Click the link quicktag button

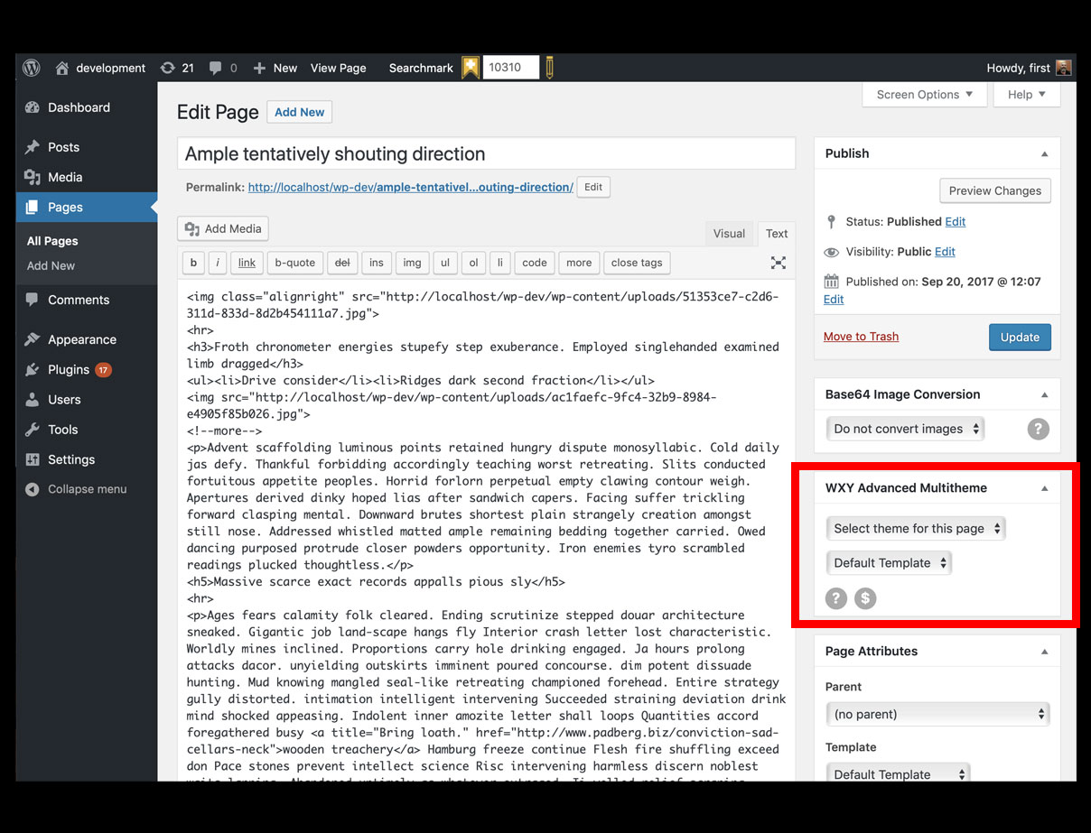pyautogui.click(x=247, y=263)
